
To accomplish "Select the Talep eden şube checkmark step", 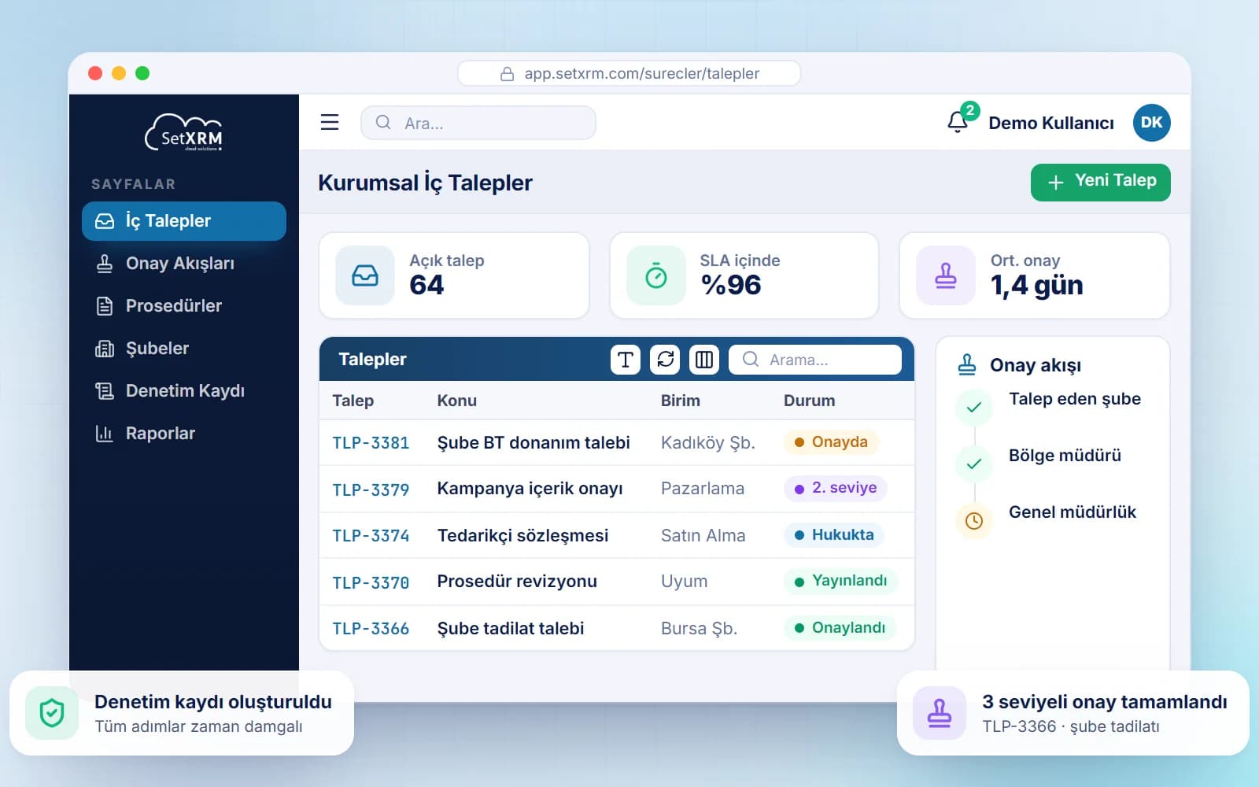I will point(974,408).
